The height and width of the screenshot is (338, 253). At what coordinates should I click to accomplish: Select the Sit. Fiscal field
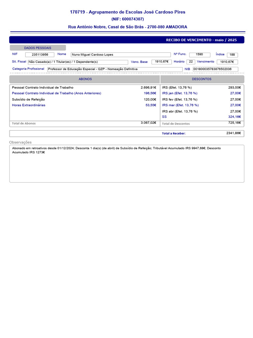click(x=78, y=62)
